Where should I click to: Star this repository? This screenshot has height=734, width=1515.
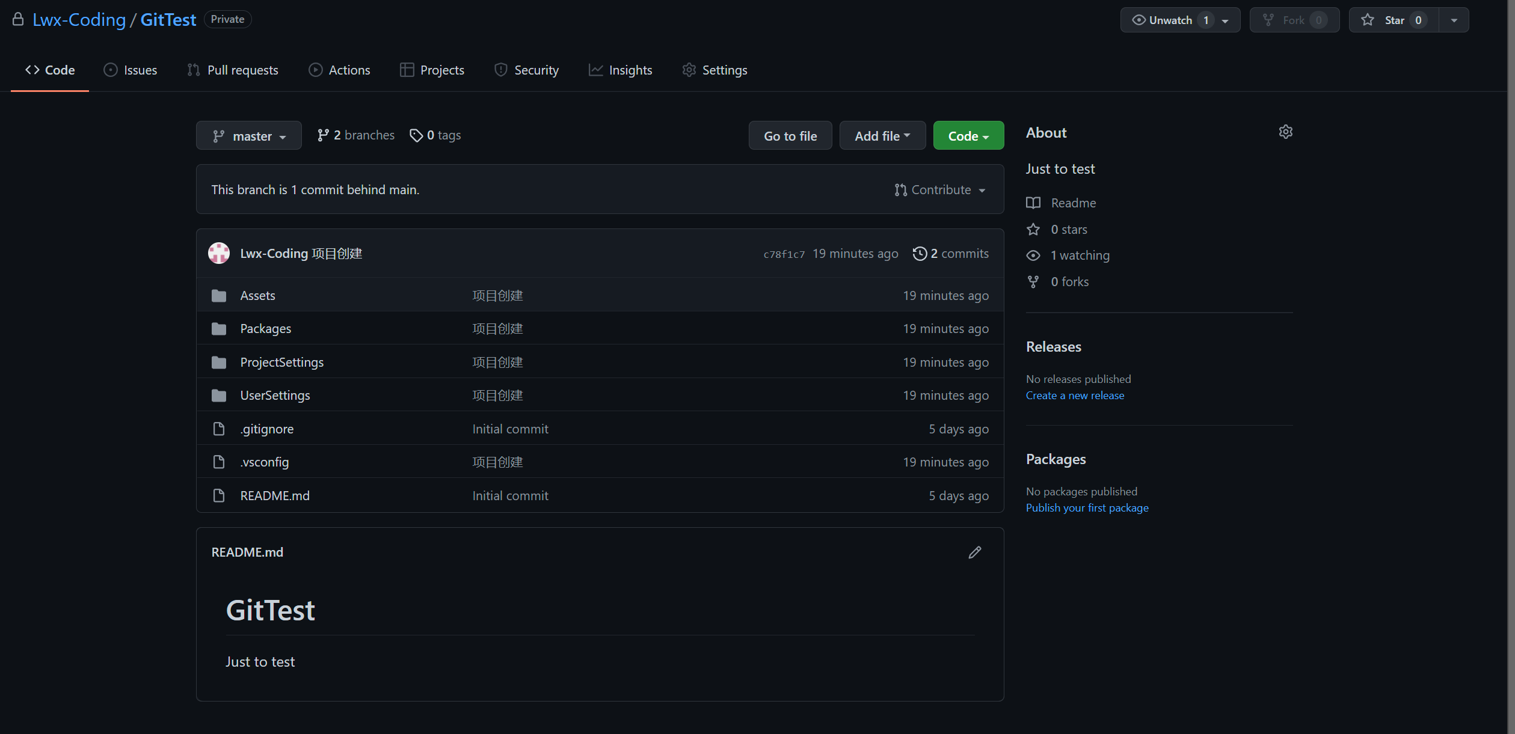[x=1393, y=20]
